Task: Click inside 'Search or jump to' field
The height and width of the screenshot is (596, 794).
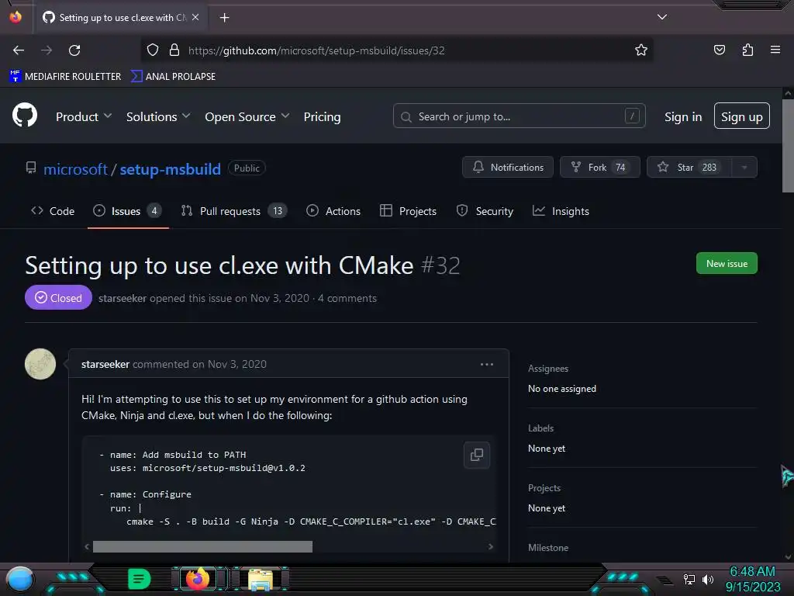Action: tap(519, 116)
